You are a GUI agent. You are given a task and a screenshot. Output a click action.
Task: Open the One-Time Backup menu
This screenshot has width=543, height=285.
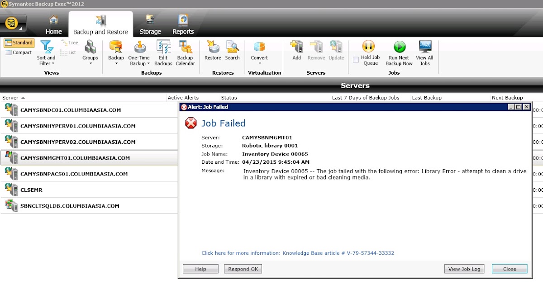point(139,53)
